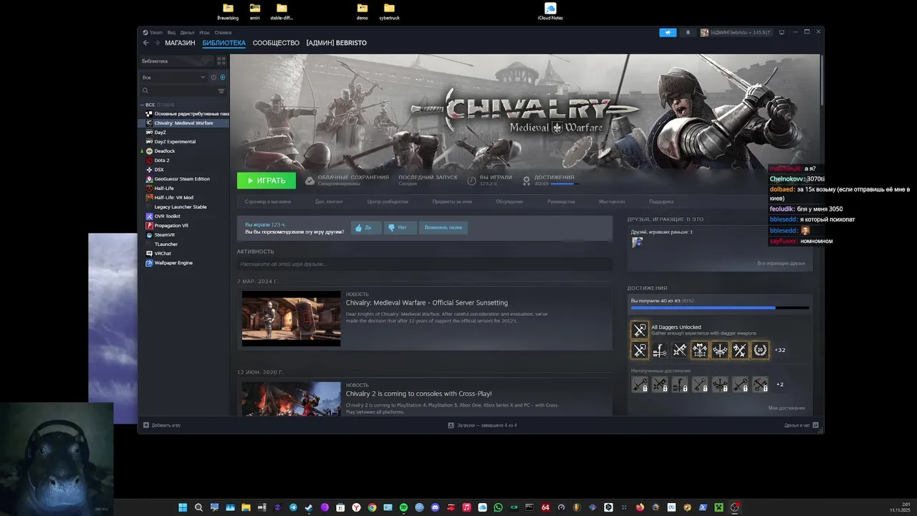The image size is (917, 516).
Task: Open the Мастерская link
Action: (x=612, y=202)
